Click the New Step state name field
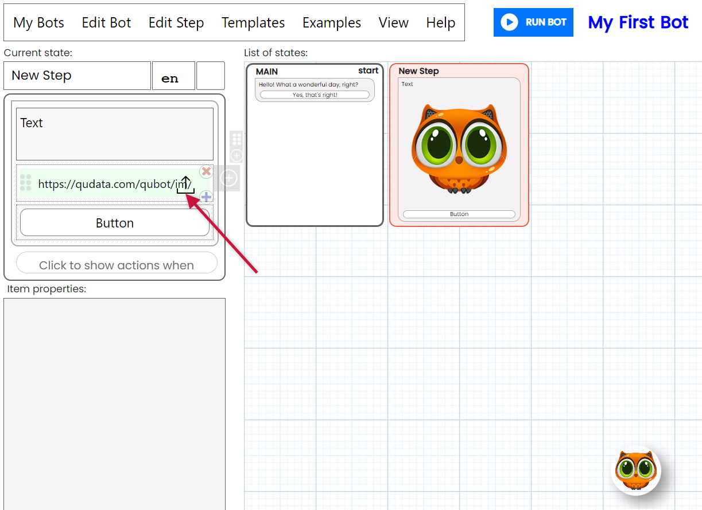Image resolution: width=702 pixels, height=510 pixels. (x=77, y=76)
